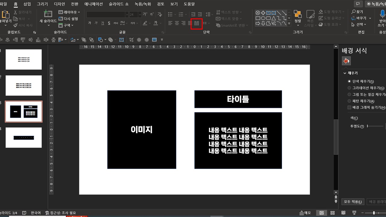The image size is (386, 217).
Task: Apply bold with the first 가 button
Action: coord(90,23)
